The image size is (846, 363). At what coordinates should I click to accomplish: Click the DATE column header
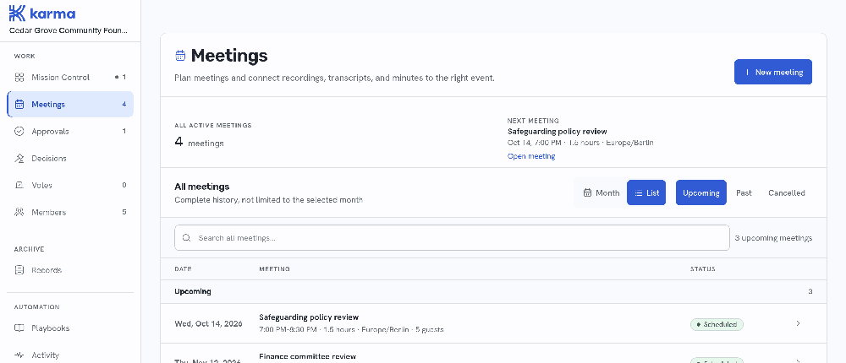[x=183, y=268]
